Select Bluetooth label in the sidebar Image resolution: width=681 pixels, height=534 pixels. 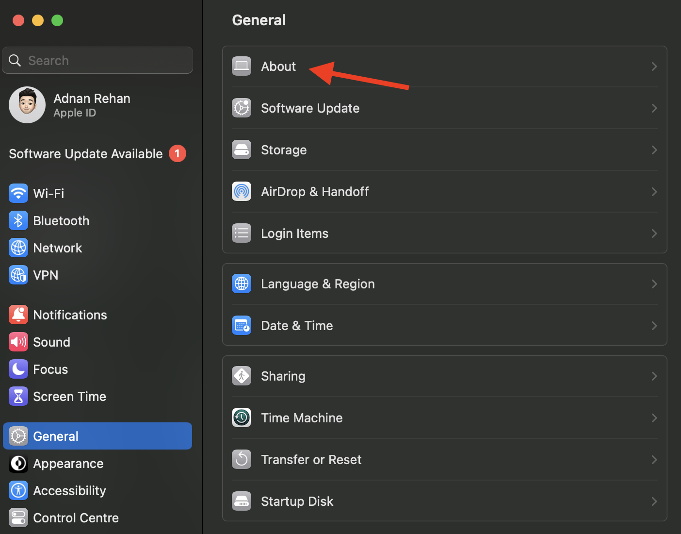61,221
